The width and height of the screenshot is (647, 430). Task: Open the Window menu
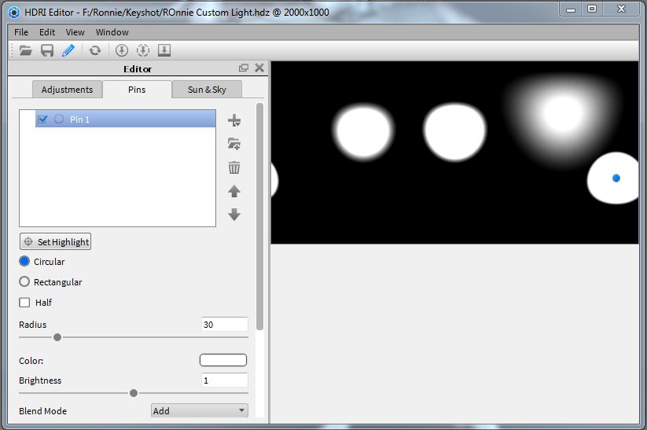(x=112, y=32)
